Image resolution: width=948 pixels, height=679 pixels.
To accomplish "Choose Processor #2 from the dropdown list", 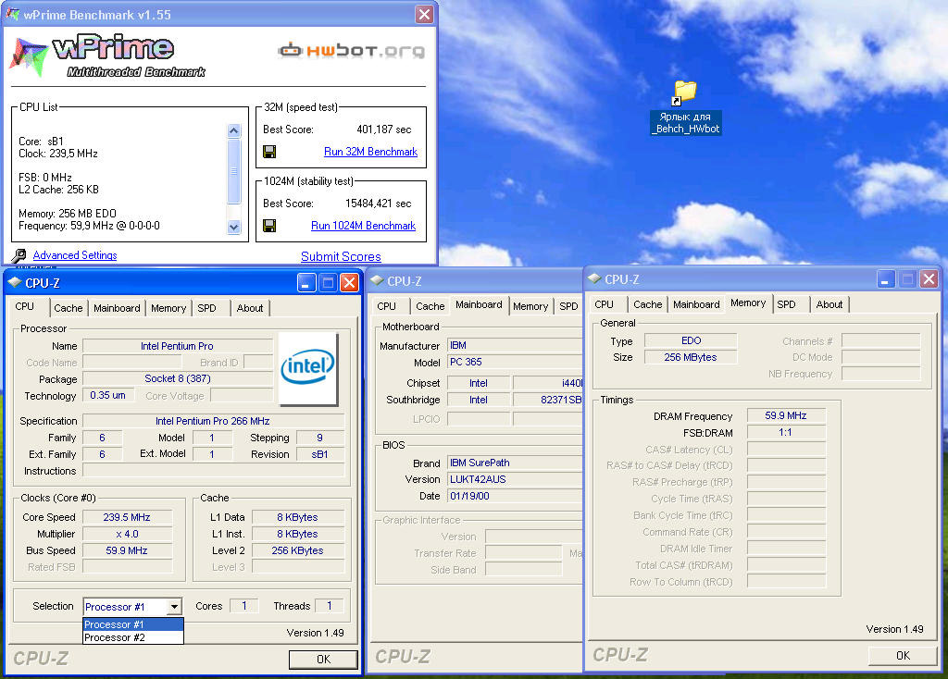I will 133,637.
